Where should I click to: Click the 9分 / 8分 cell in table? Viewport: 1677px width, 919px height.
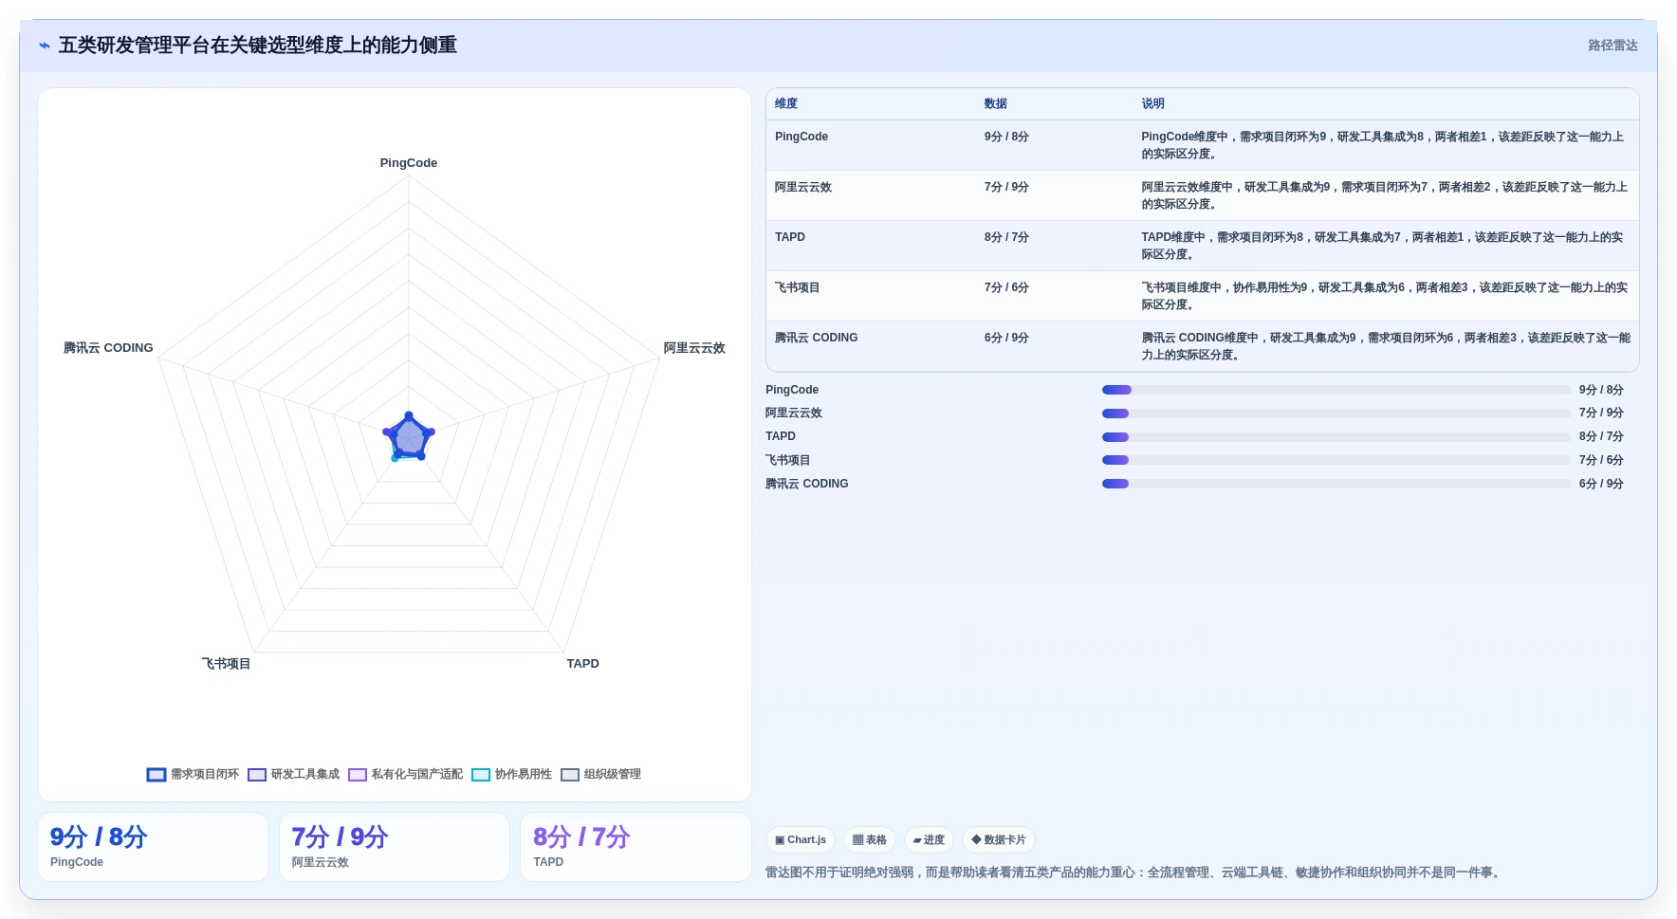pos(1006,137)
